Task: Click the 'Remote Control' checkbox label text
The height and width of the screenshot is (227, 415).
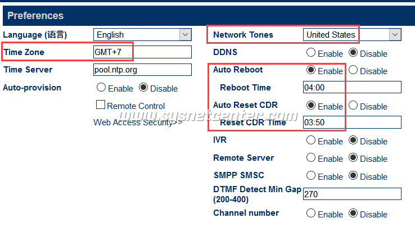Action: [x=136, y=106]
